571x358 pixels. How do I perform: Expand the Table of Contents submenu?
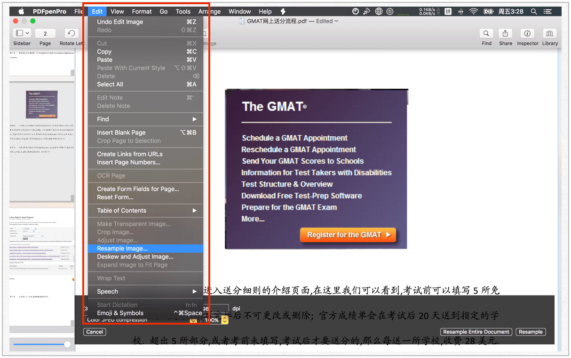pyautogui.click(x=146, y=210)
